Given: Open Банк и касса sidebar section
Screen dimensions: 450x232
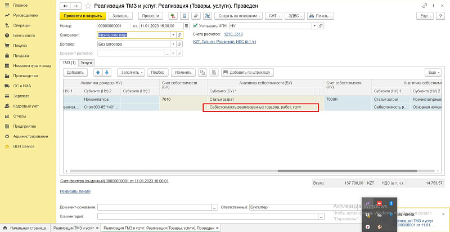Looking at the screenshot, I should click(x=25, y=35).
